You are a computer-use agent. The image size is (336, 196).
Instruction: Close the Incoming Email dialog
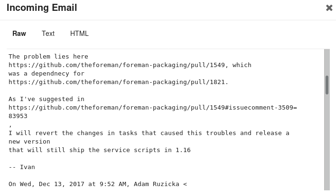[329, 8]
